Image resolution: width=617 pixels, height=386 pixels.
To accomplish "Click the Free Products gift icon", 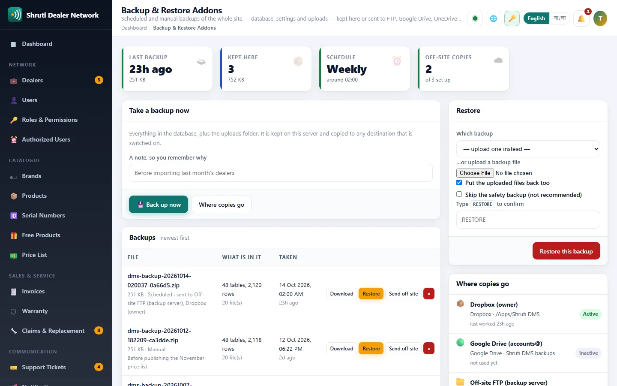I will (14, 235).
